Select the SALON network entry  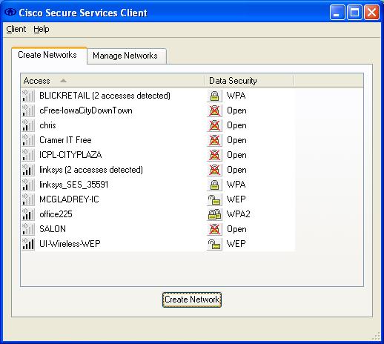(53, 229)
